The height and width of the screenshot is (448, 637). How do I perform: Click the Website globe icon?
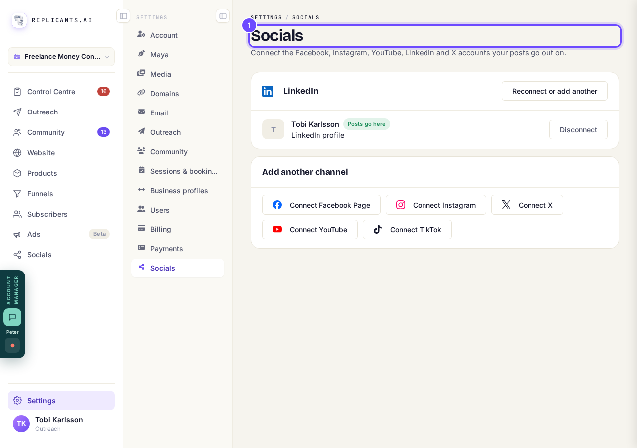coord(17,153)
